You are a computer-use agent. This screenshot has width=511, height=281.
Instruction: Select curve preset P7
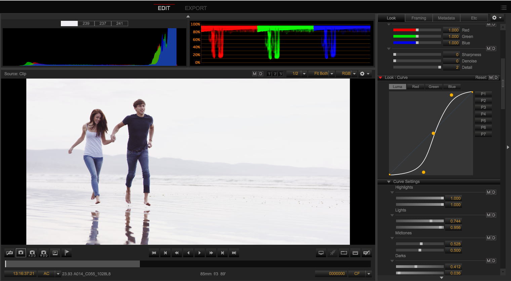483,134
